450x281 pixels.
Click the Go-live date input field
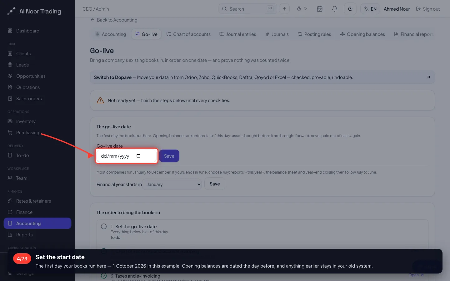pyautogui.click(x=126, y=156)
